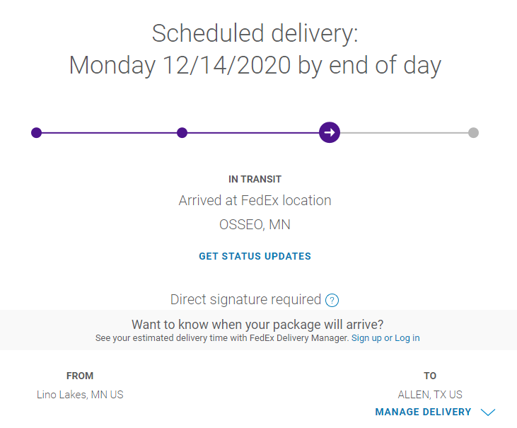Click the ALLEN, TX destination address
Screen dimensions: 517x428
point(430,395)
